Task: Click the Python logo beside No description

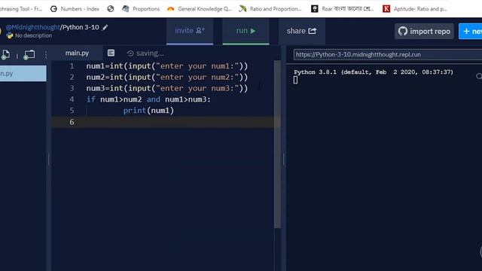Action: 10,35
